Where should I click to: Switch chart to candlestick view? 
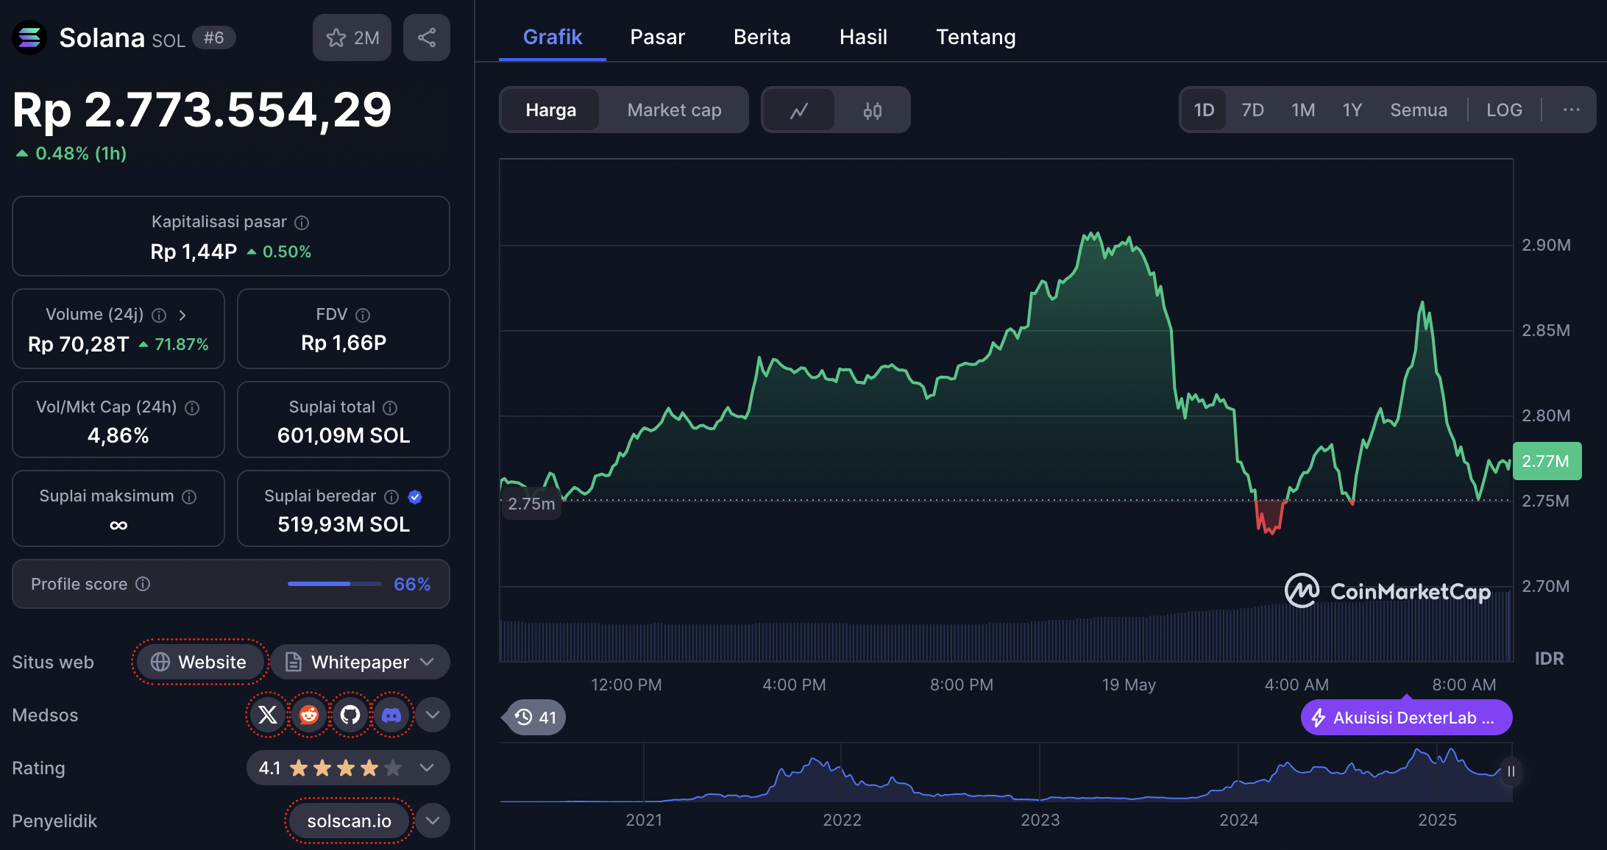coord(873,110)
